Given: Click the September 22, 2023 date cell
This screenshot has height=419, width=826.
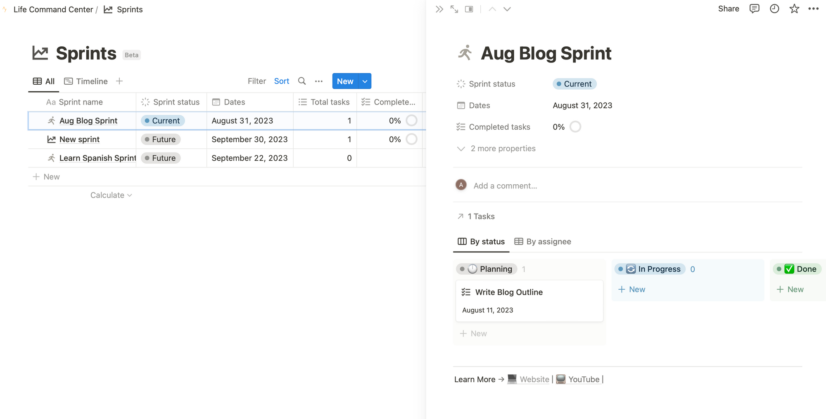Looking at the screenshot, I should (250, 158).
